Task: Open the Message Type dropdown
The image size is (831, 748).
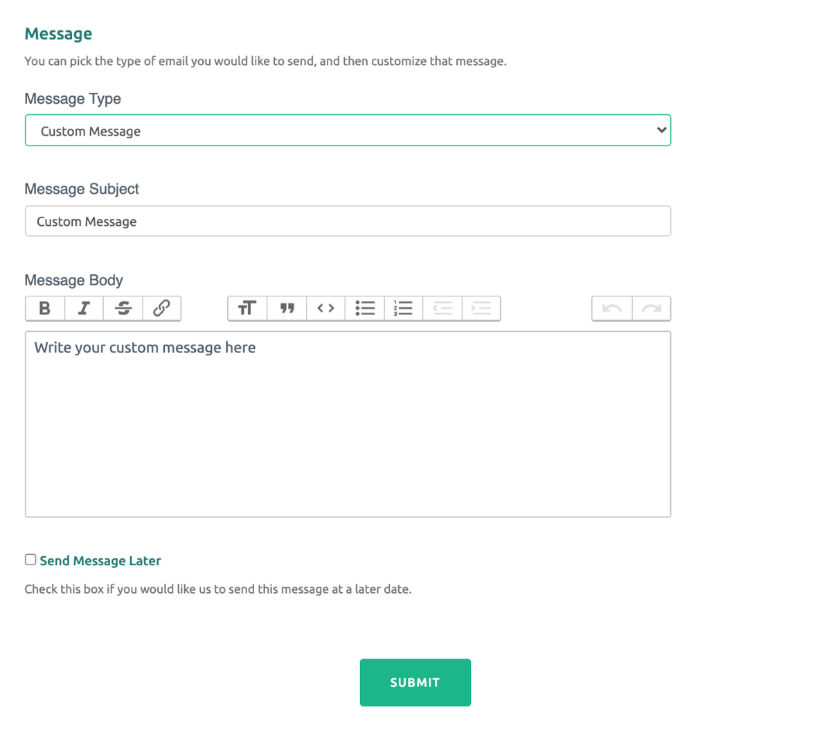Action: (348, 130)
